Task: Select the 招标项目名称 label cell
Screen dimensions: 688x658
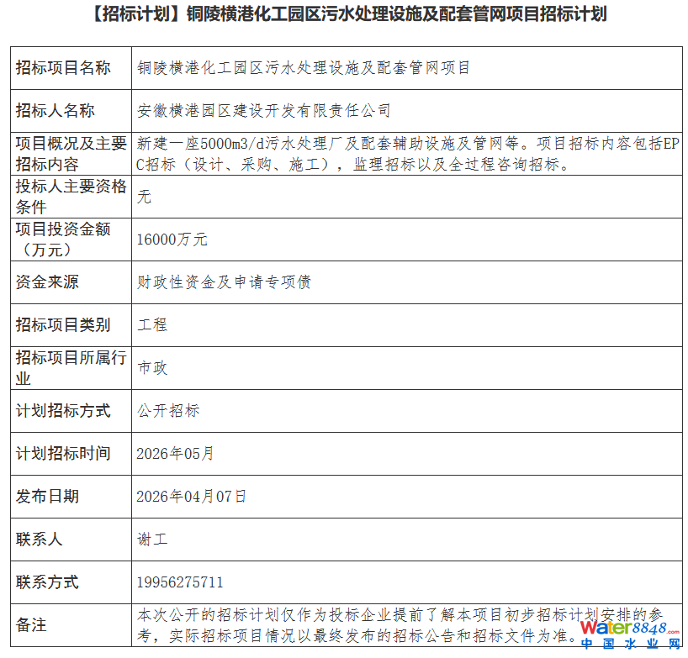Action: tap(71, 68)
